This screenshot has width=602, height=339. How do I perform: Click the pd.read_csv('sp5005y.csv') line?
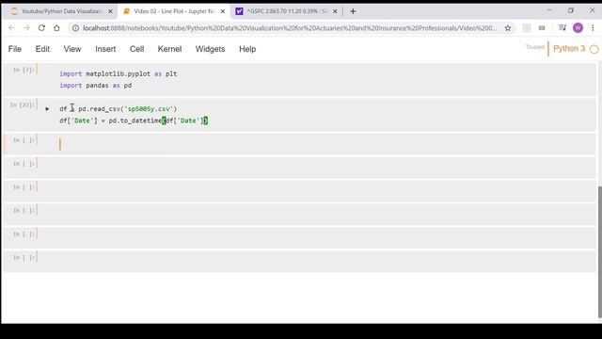[x=119, y=109]
